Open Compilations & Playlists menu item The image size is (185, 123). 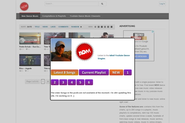tap(54, 16)
